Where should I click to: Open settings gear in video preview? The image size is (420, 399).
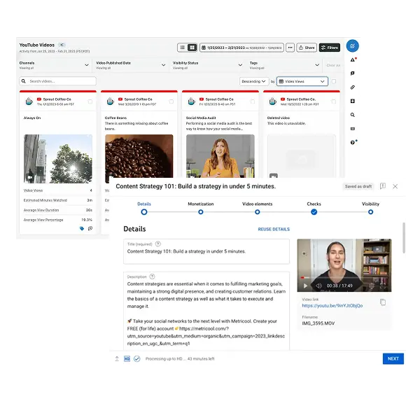click(372, 286)
